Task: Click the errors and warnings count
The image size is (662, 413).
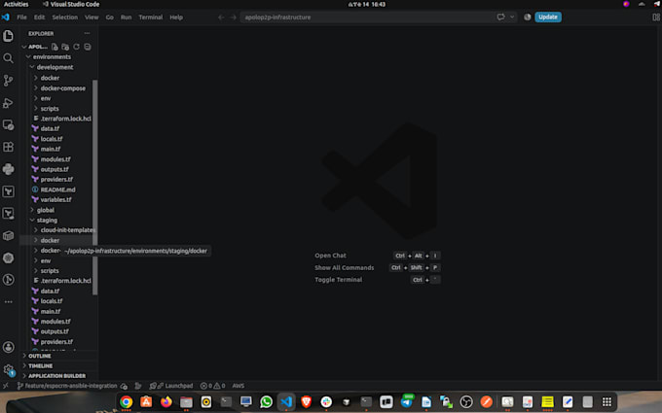Action: [213, 386]
